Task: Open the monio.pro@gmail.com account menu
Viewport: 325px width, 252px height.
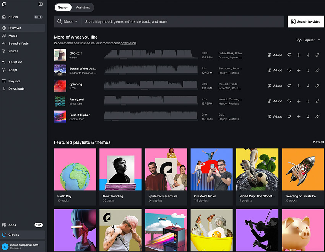Action: 23,246
